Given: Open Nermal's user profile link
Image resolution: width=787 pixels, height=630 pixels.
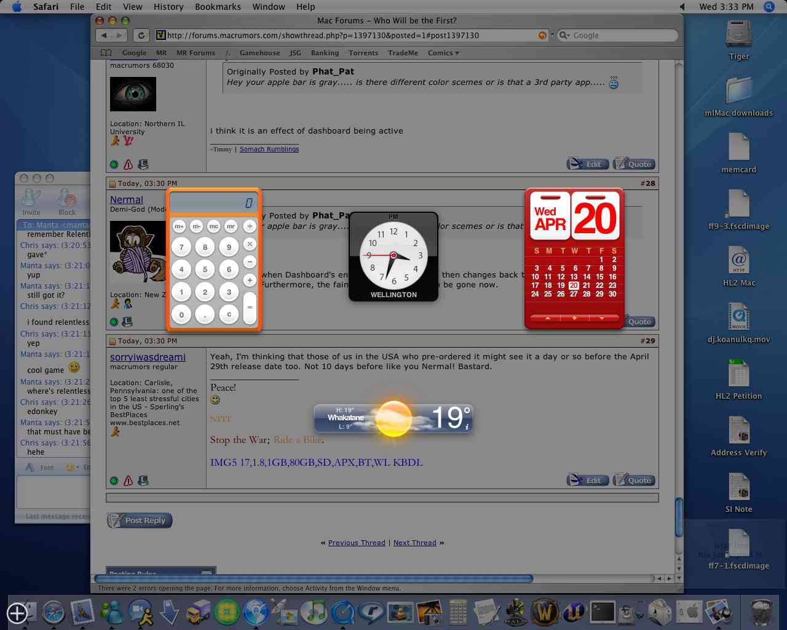Looking at the screenshot, I should tap(127, 200).
